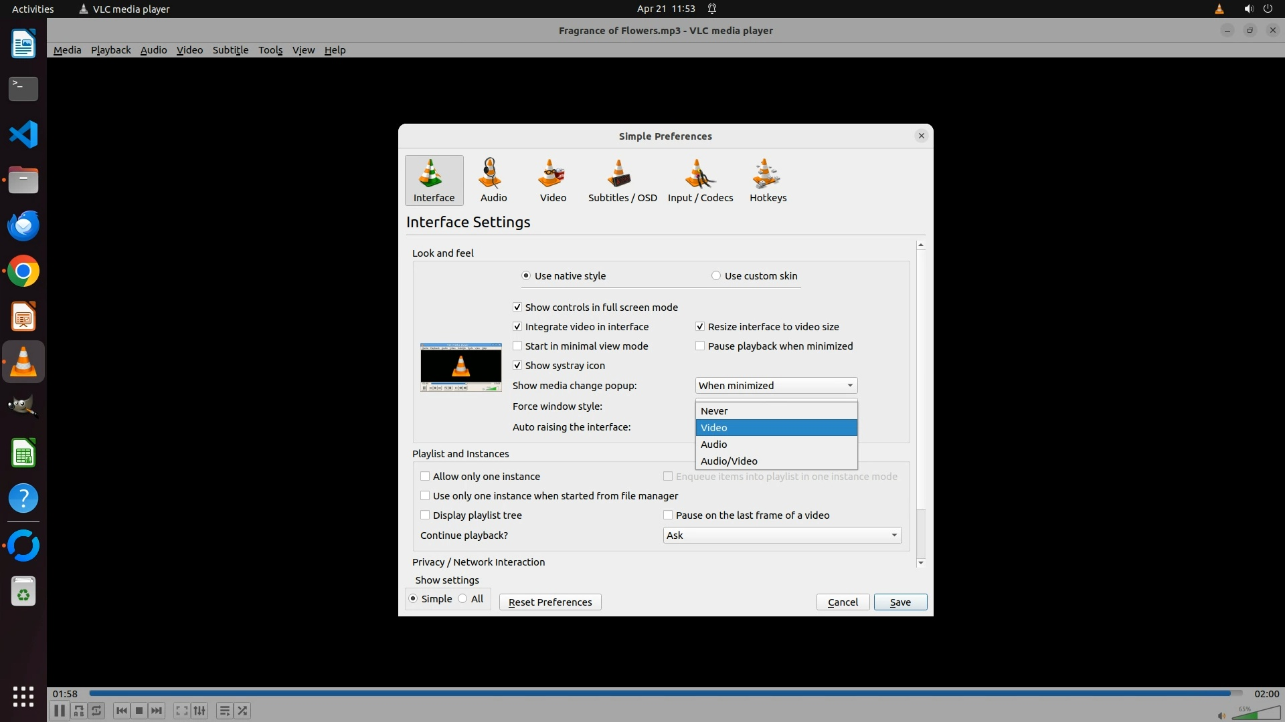Expand the Continue playback combo box

point(782,535)
